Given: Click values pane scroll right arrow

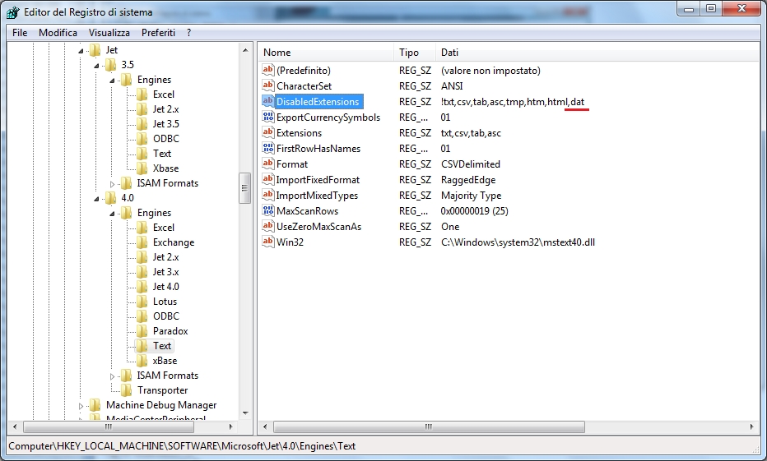Looking at the screenshot, I should [752, 426].
